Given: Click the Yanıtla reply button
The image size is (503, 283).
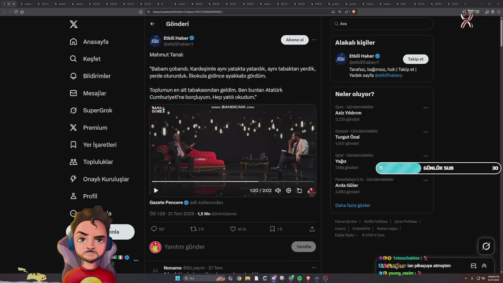Looking at the screenshot, I should click(303, 247).
